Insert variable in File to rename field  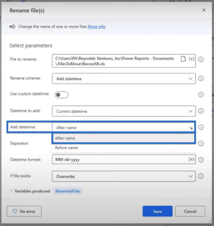click(x=192, y=59)
